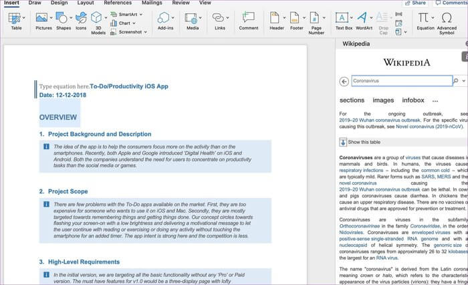The width and height of the screenshot is (468, 285).
Task: Open the Review tab
Action: [181, 3]
